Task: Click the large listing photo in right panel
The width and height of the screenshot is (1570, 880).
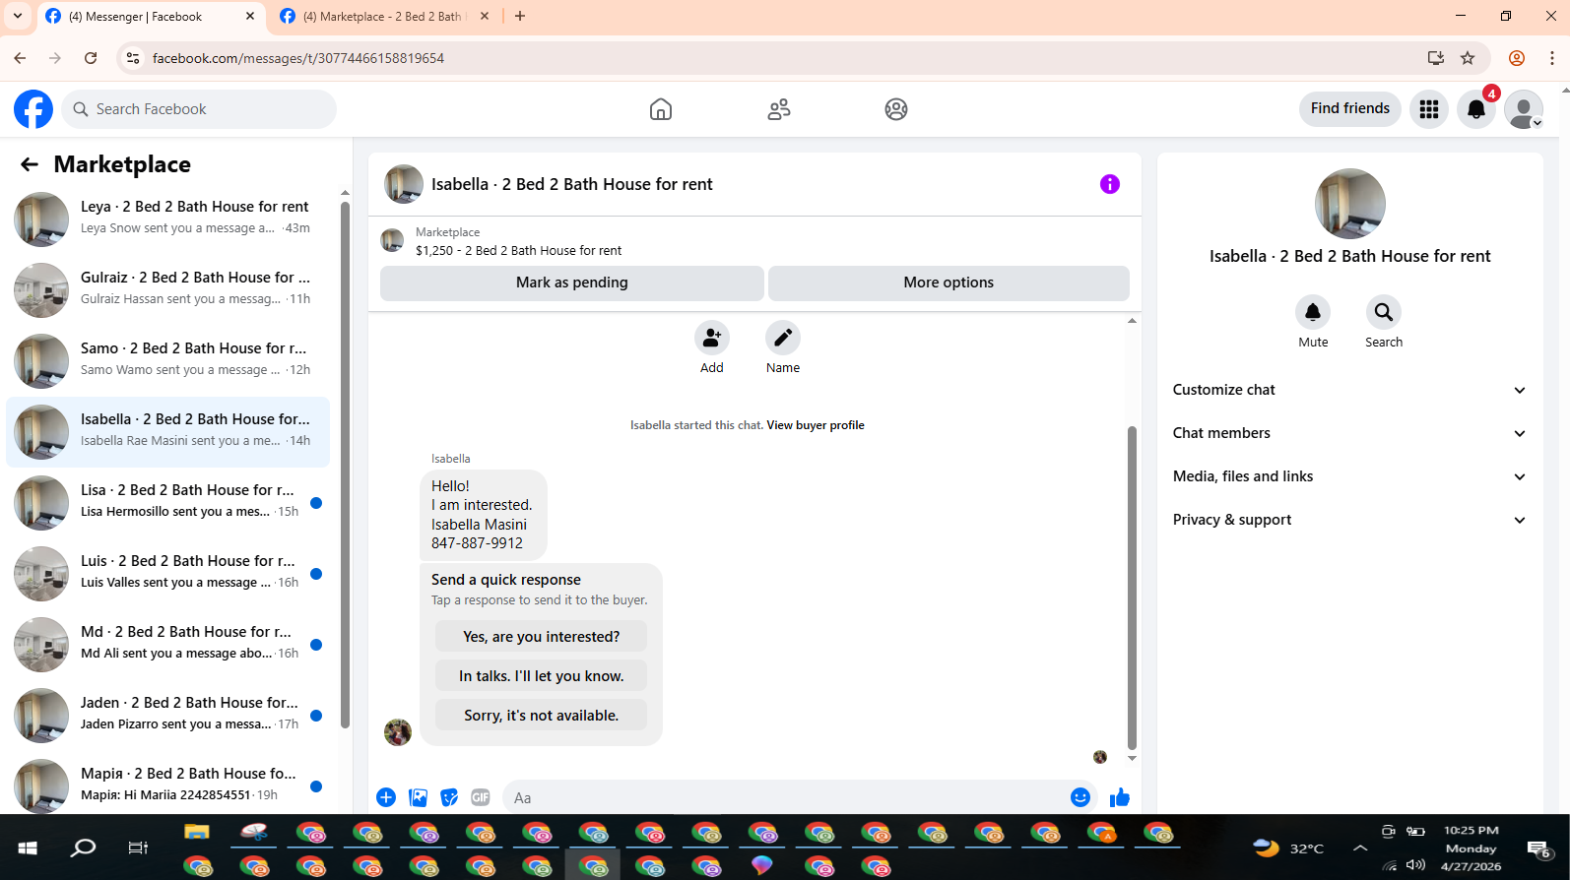Action: pyautogui.click(x=1350, y=204)
